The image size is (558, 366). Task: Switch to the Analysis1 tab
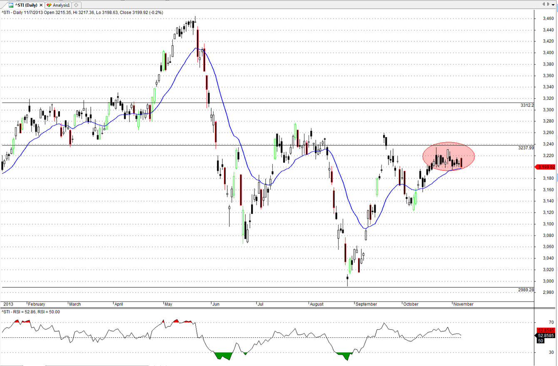tap(61, 5)
